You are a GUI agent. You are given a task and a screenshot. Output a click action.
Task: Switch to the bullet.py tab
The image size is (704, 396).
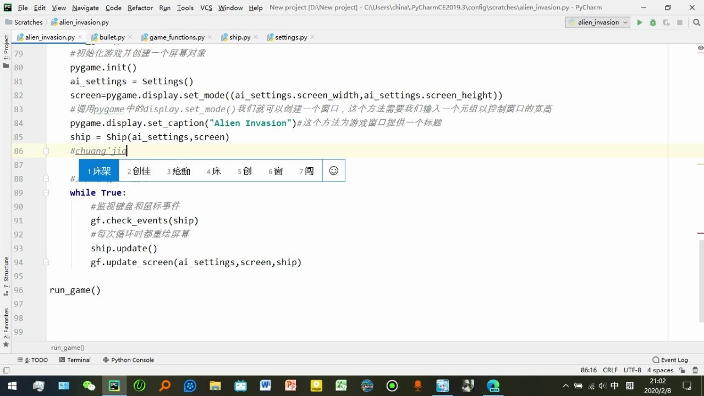click(112, 37)
